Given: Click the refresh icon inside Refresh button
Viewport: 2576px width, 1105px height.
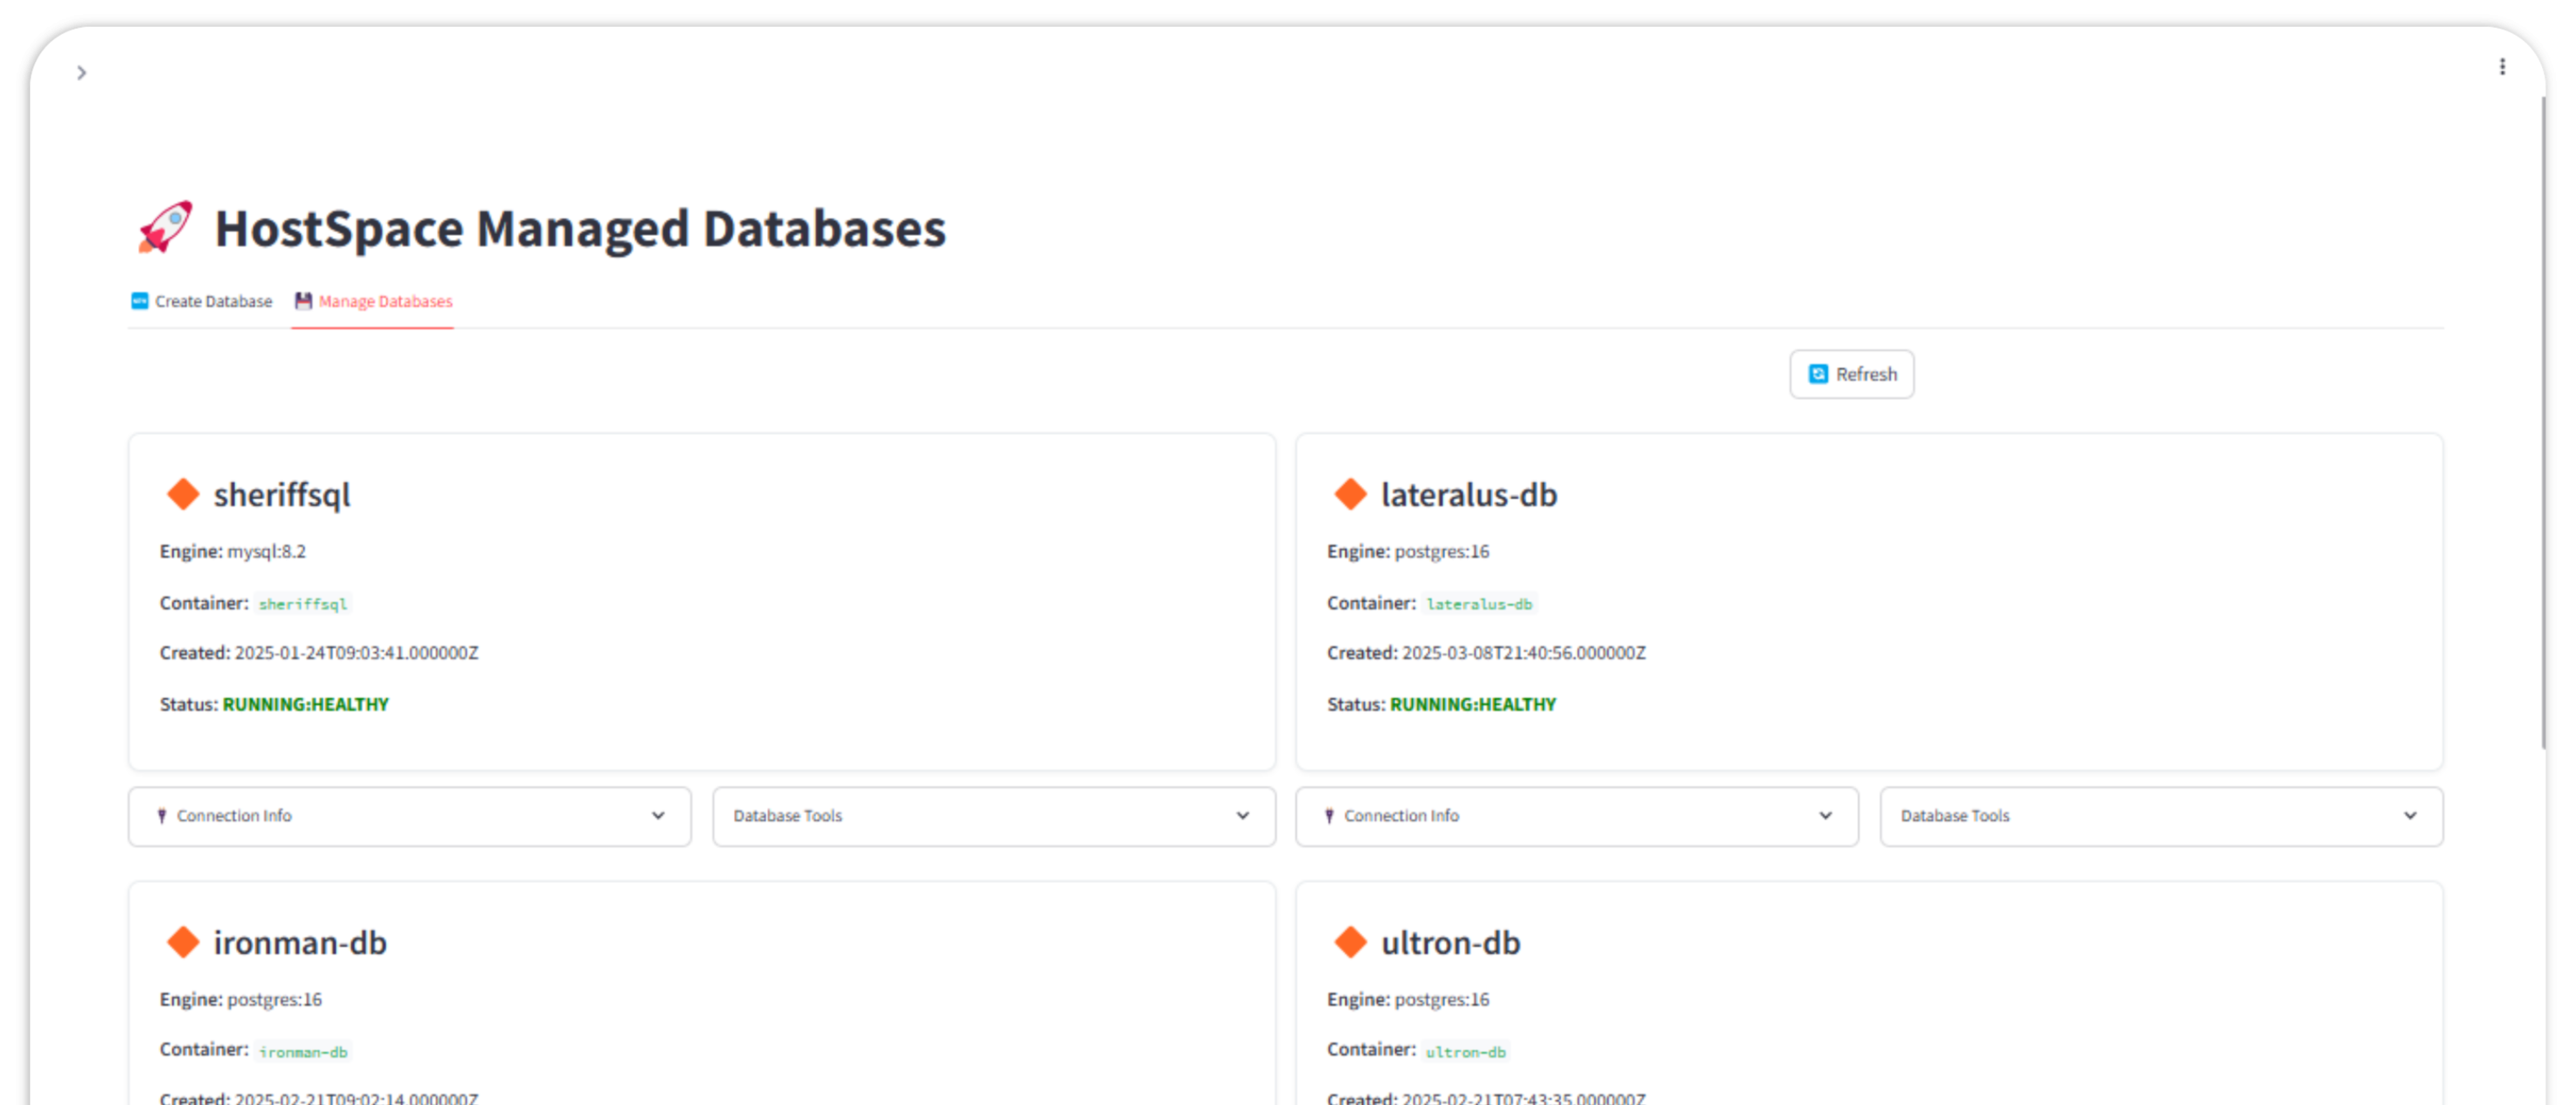Looking at the screenshot, I should point(1818,374).
